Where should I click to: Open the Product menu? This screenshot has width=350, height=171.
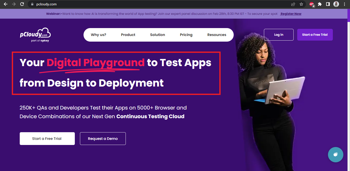coord(128,35)
